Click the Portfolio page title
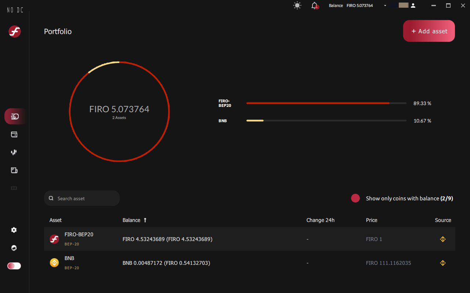470x293 pixels. (58, 31)
